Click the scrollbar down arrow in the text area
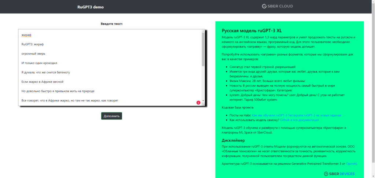 203,101
